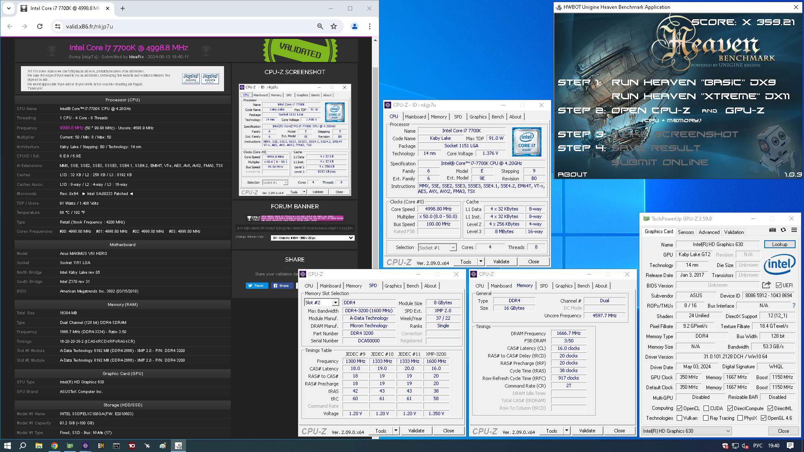Viewport: 804px width, 452px height.
Task: Click the volume muted speaker tray icon
Action: click(x=745, y=446)
